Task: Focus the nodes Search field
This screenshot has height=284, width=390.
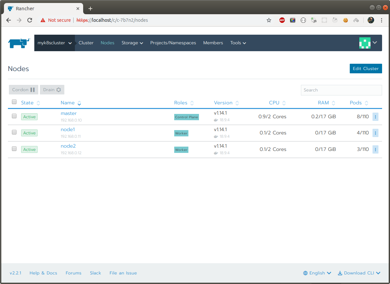Action: (341, 90)
